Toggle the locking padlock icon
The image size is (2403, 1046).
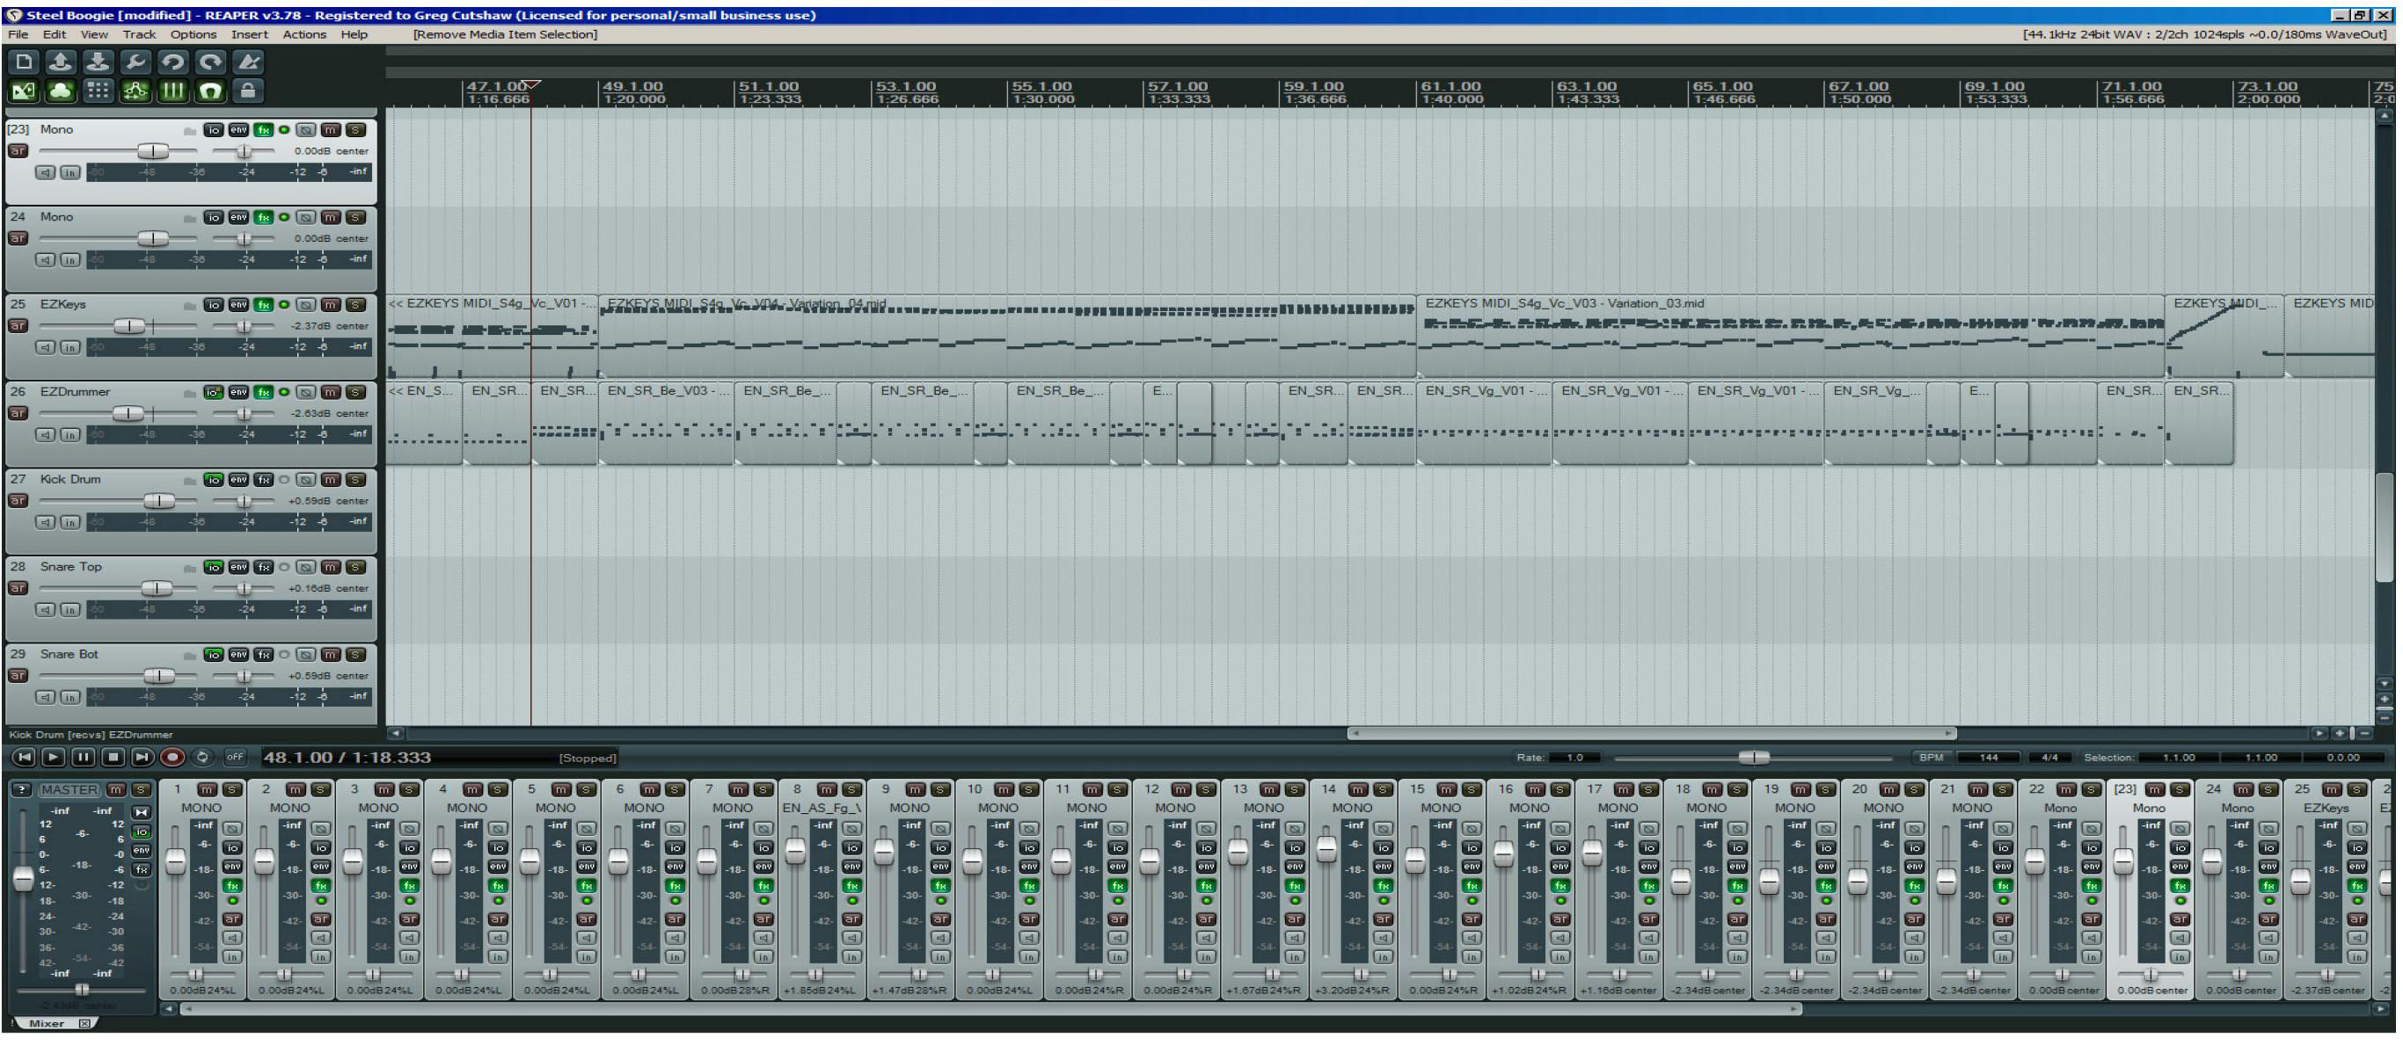(x=247, y=91)
